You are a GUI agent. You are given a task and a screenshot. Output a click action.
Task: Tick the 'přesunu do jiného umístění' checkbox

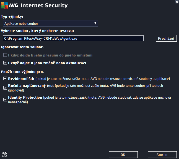pos(5,55)
